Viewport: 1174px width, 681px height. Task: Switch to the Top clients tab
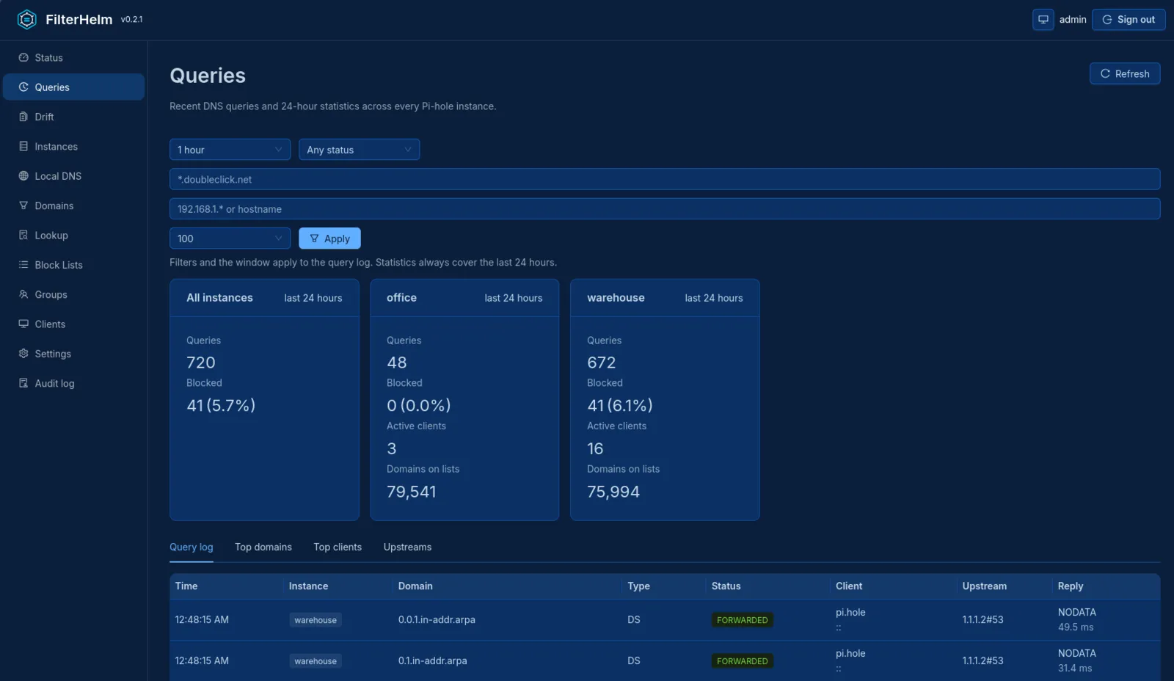click(338, 547)
